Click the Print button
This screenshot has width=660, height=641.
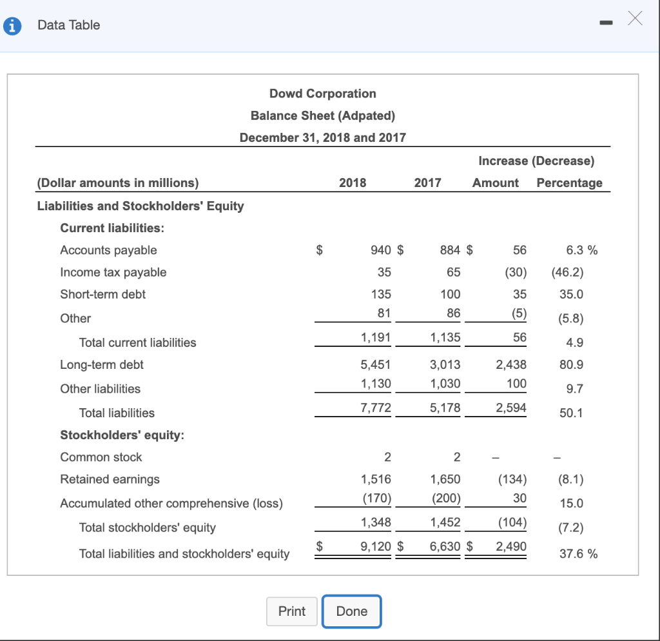(292, 611)
